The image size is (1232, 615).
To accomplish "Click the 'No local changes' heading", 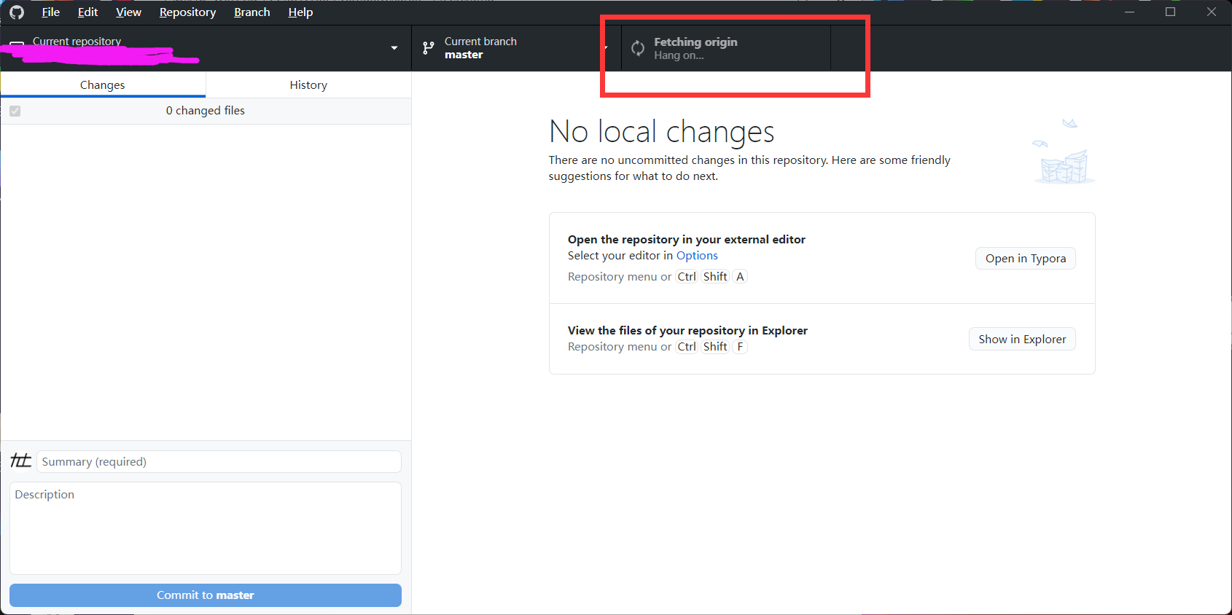I will pos(661,132).
